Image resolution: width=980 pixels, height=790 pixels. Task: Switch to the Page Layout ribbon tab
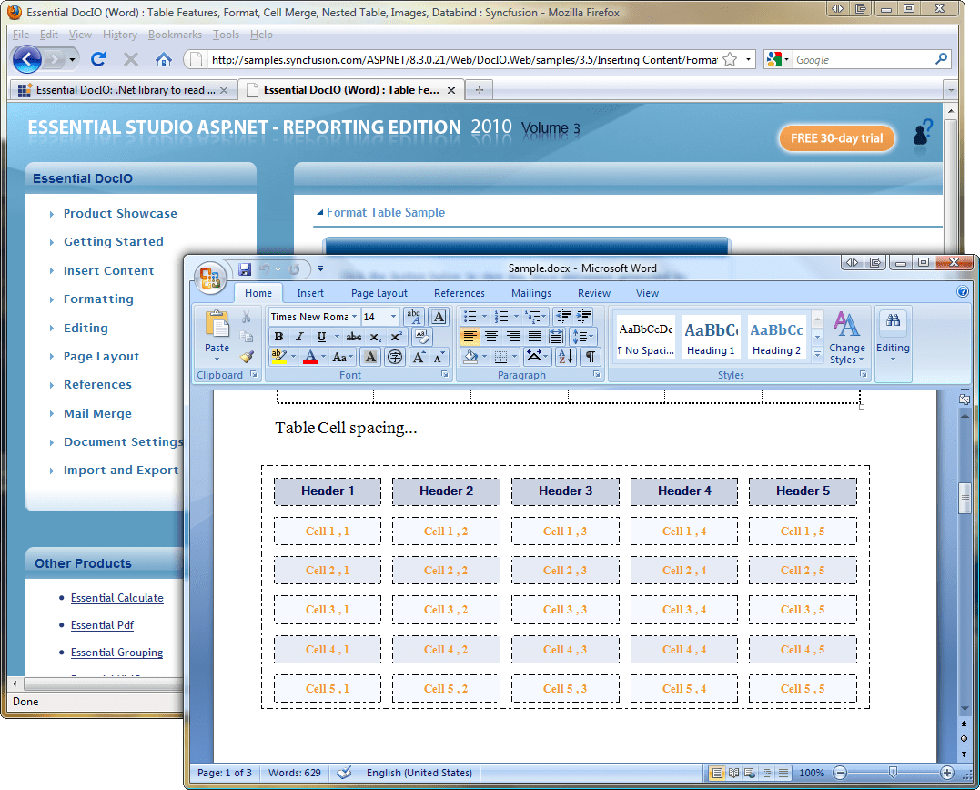point(379,293)
